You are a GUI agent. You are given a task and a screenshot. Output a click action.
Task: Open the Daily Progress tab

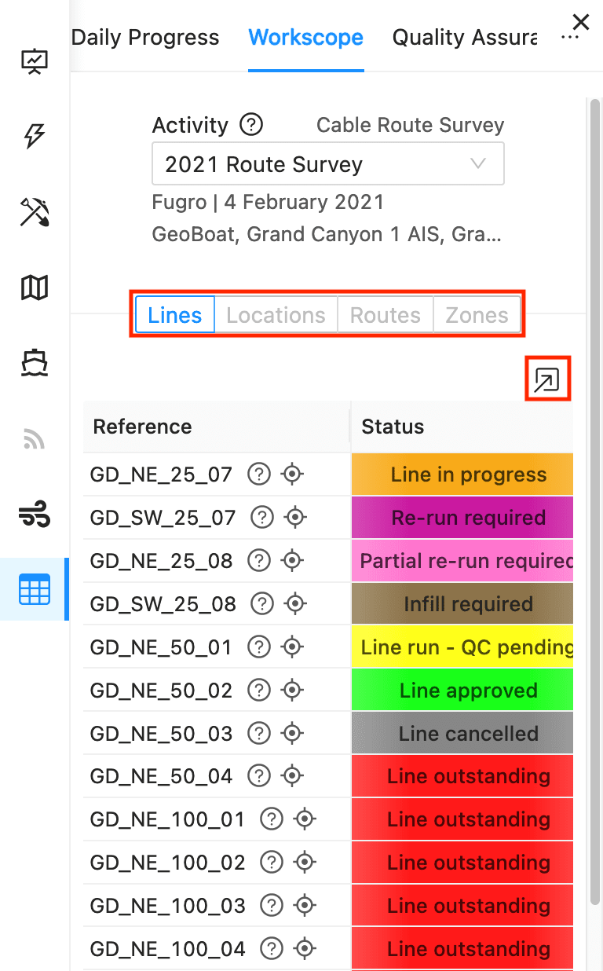click(145, 37)
